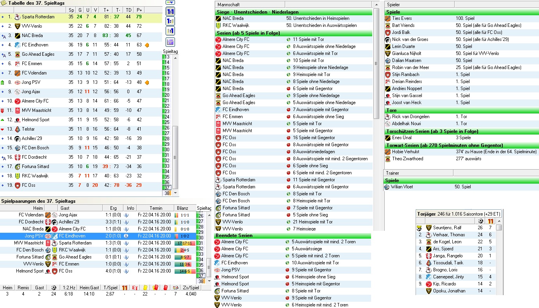Click the 'Serien (ab 5 Spiele in Folge)' group header
This screenshot has height=308, width=539.
(293, 33)
